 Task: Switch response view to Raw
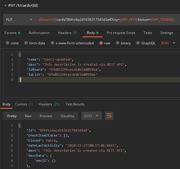point(28,116)
